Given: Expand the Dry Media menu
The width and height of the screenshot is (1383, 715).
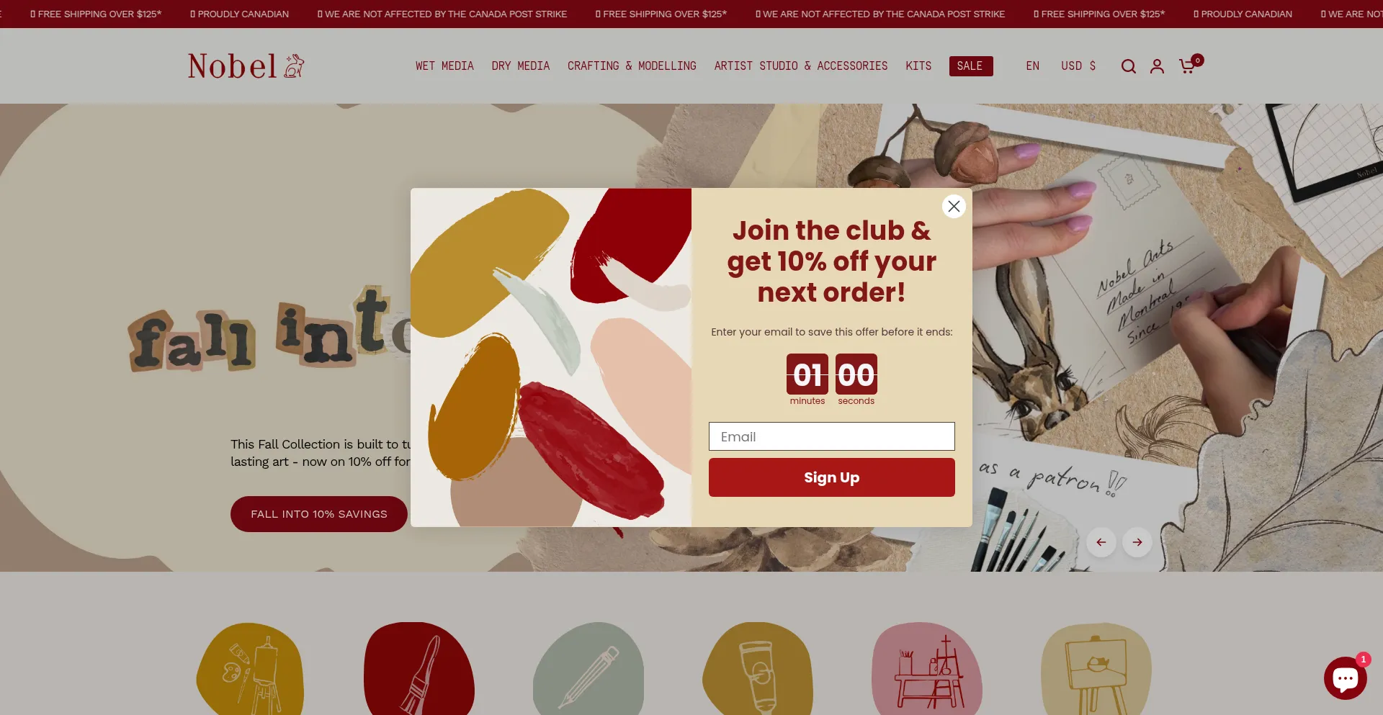Looking at the screenshot, I should coord(520,66).
